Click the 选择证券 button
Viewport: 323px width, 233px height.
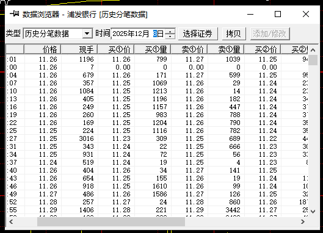198,34
